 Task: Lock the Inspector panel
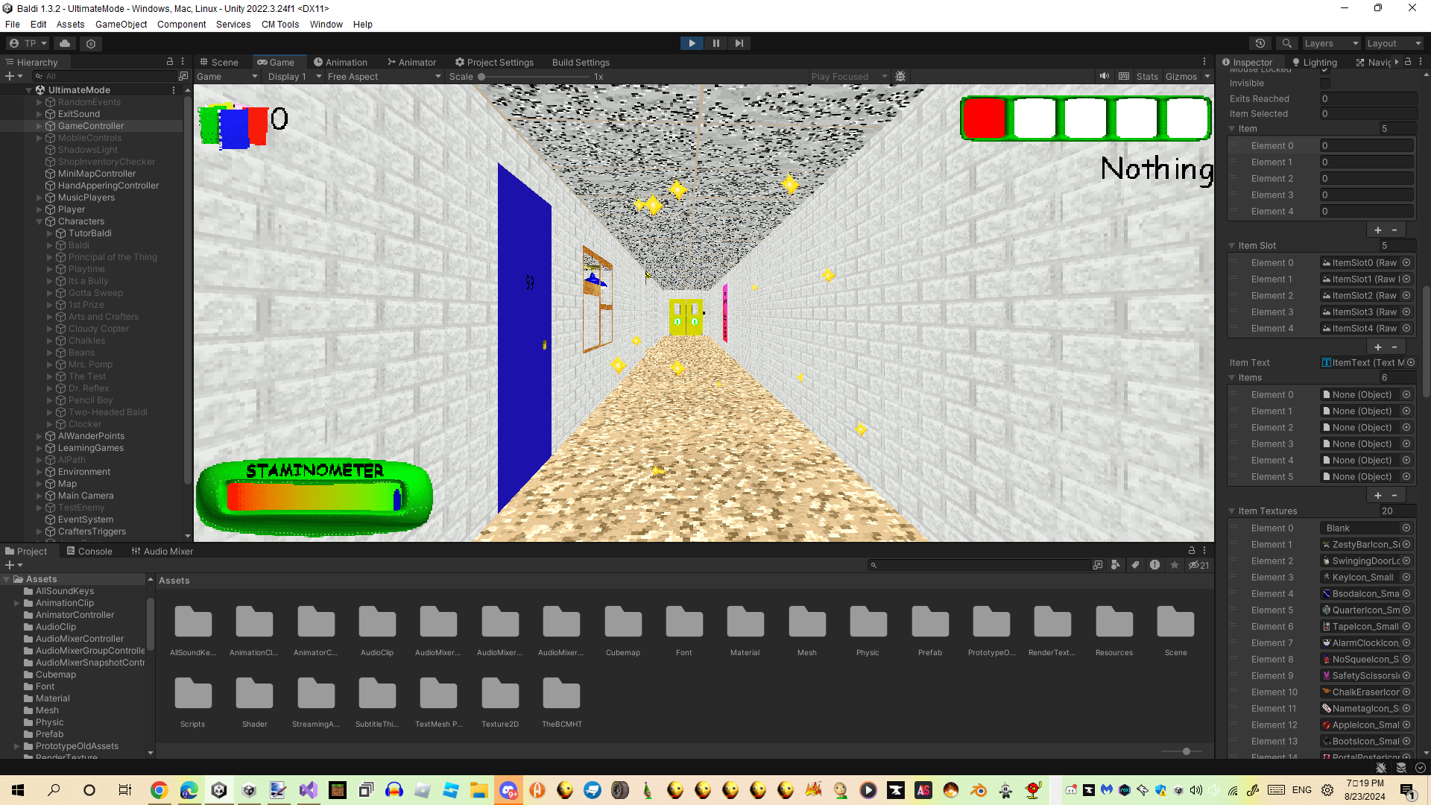pos(1407,62)
